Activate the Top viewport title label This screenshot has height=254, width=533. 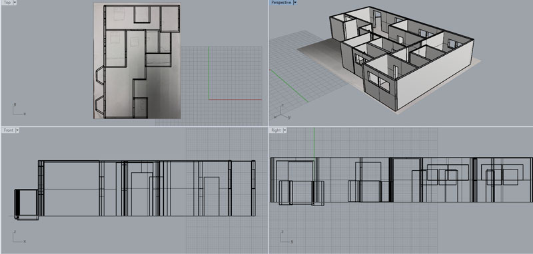[x=7, y=3]
